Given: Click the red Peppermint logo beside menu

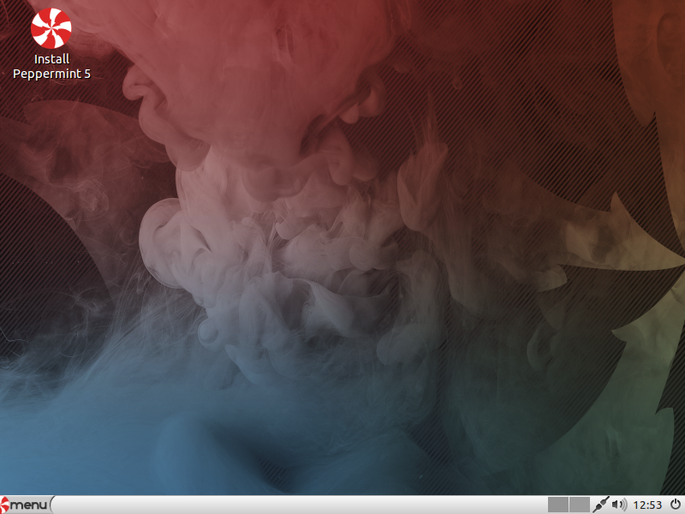Looking at the screenshot, I should [5, 505].
